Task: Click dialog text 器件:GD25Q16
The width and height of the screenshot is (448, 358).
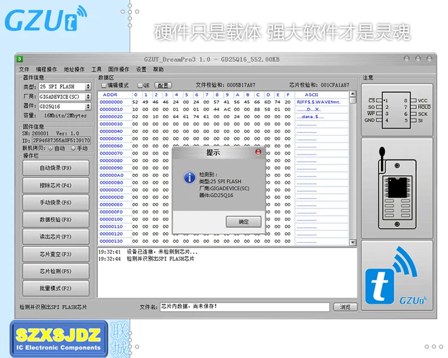Action: [x=216, y=196]
